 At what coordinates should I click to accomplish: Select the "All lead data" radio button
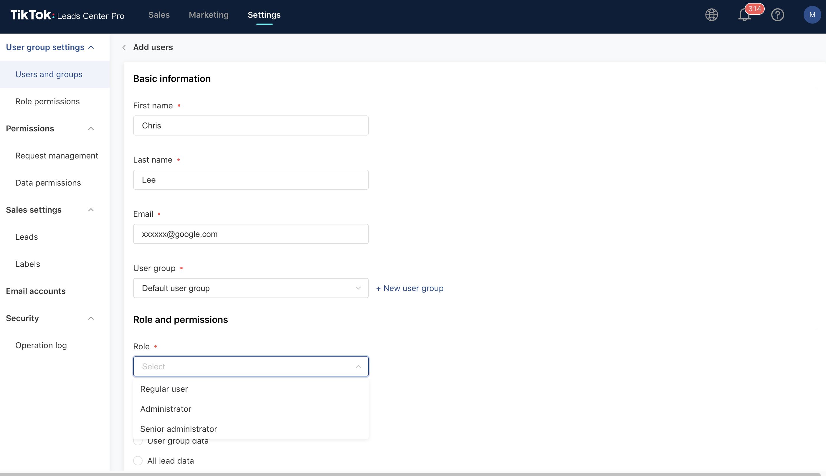[x=138, y=460]
